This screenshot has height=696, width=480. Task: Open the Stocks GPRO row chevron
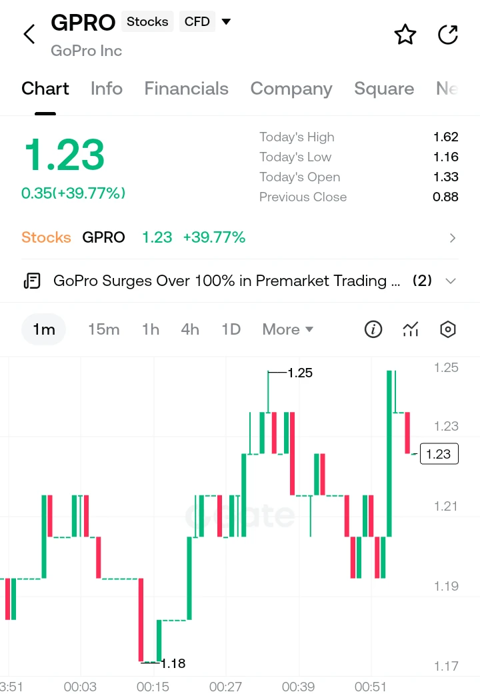[453, 238]
